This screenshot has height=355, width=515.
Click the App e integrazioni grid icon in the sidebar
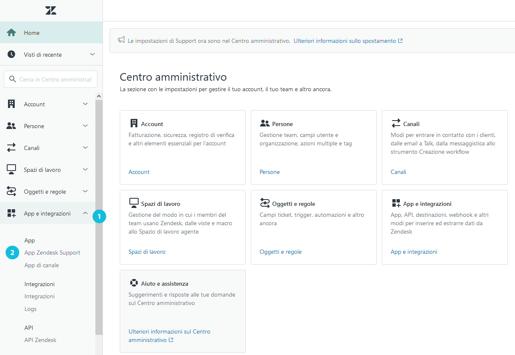click(x=11, y=213)
